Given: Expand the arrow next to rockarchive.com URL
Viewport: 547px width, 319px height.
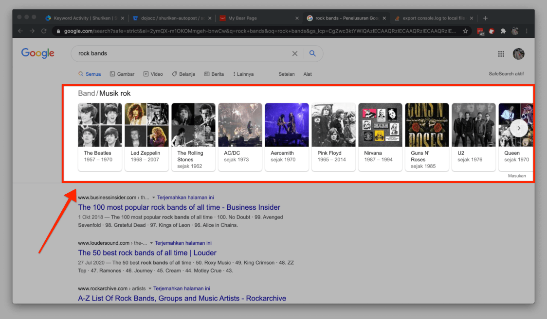Looking at the screenshot, I should 150,289.
